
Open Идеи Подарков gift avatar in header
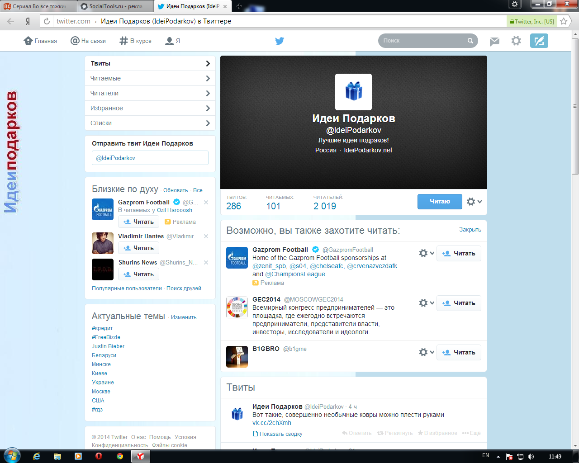click(x=353, y=92)
